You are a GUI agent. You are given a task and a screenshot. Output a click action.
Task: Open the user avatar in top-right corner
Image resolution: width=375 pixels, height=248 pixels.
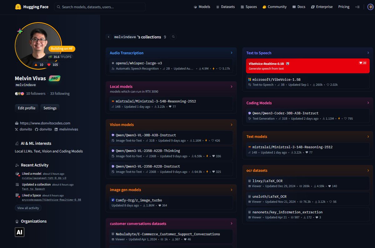coord(370,7)
